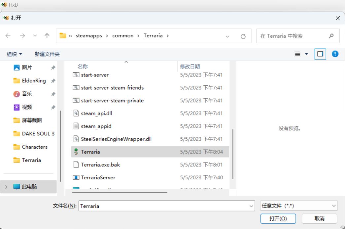Click the 5/5/2023 下午8:01 date cell

(201, 164)
